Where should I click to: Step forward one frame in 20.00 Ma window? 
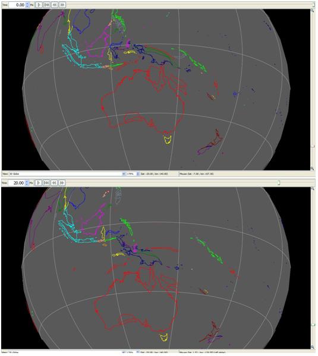[62, 183]
